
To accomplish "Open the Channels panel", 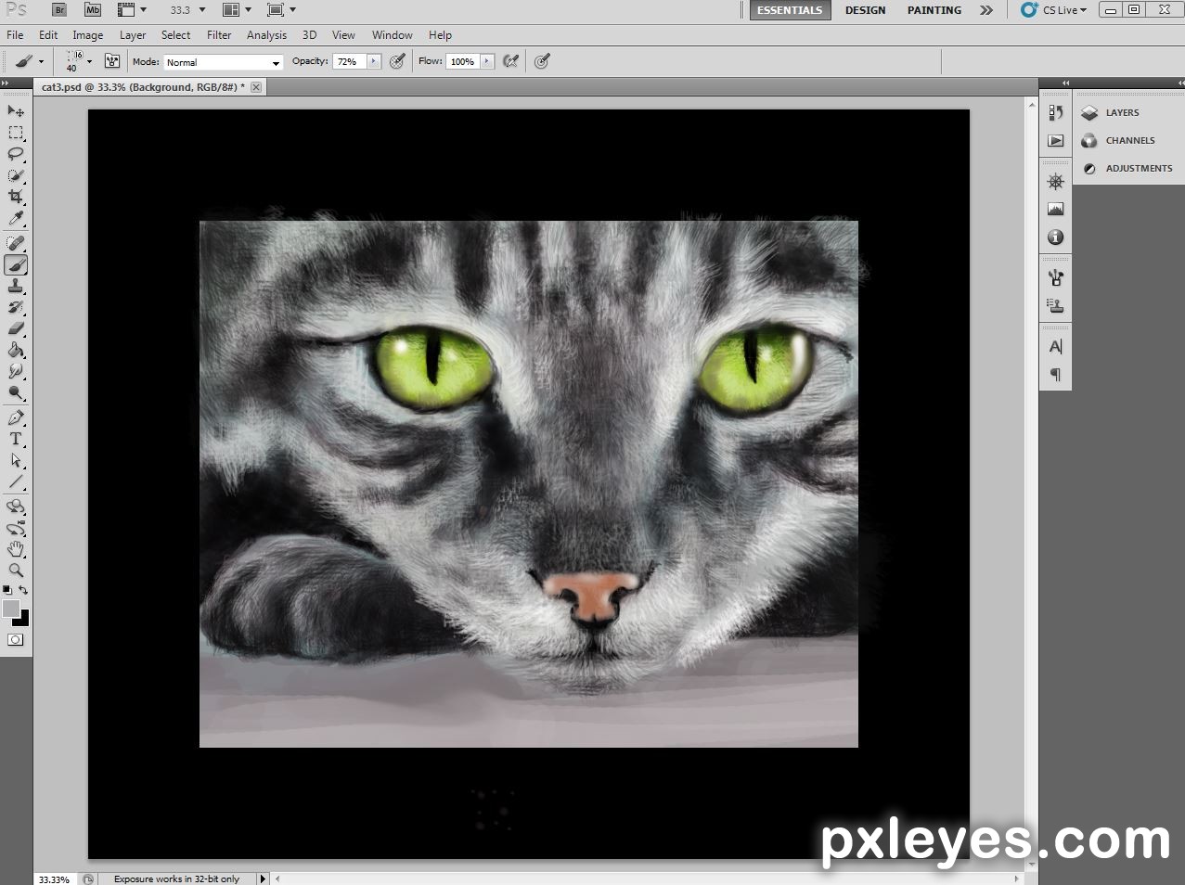I will click(1130, 140).
